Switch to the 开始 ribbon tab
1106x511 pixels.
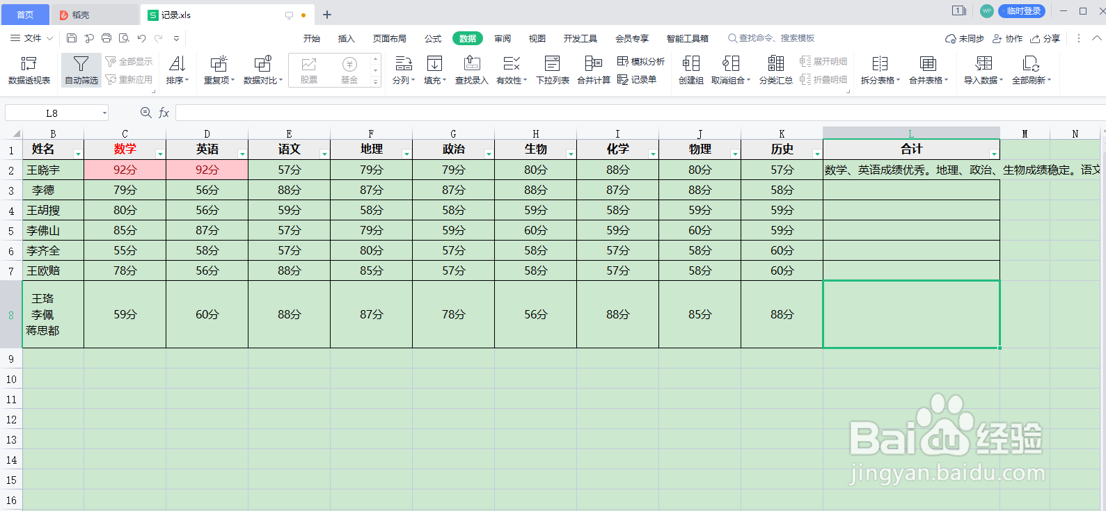tap(312, 38)
